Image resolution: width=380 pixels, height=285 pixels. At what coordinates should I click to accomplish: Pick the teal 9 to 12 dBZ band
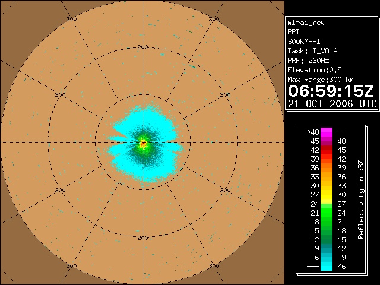pos(327,248)
